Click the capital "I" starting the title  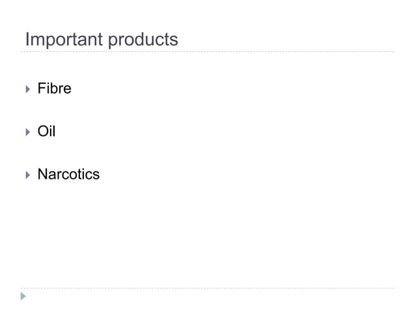(27, 40)
